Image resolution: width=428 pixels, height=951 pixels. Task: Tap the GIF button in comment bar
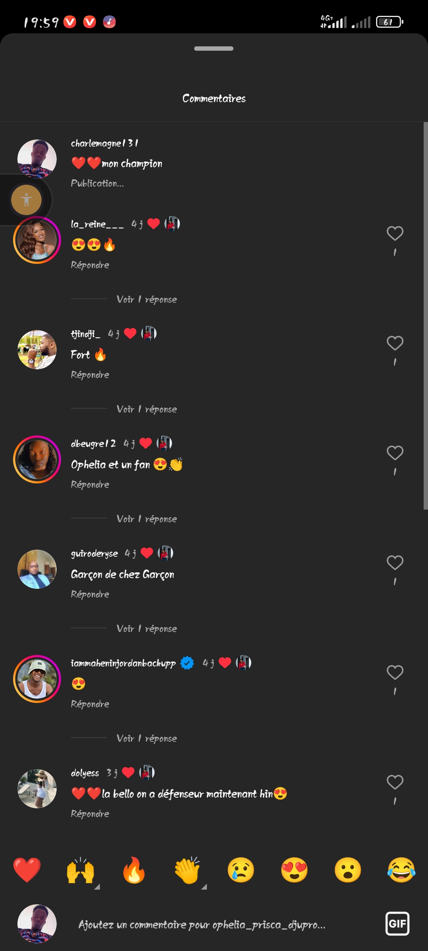click(x=397, y=924)
